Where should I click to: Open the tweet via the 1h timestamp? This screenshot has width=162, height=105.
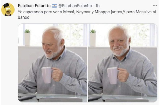(97, 6)
